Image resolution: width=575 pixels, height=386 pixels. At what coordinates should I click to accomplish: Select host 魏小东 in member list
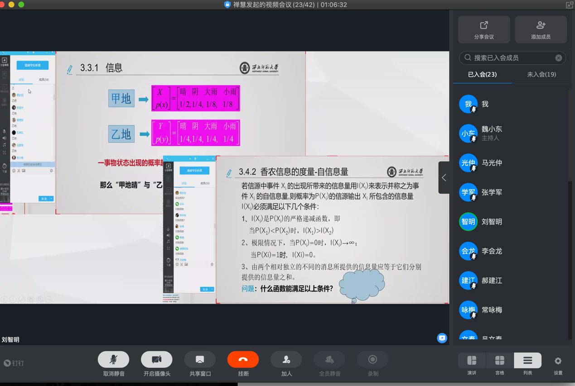coord(510,133)
